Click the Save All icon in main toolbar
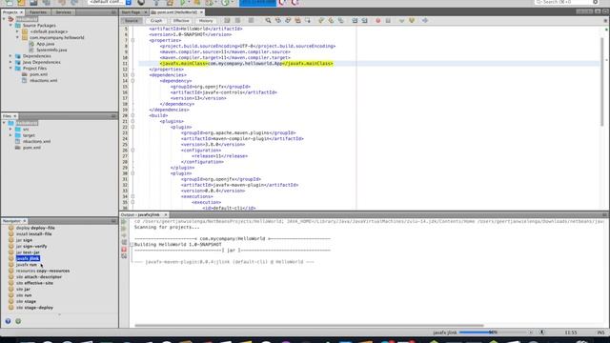The height and width of the screenshot is (343, 610). pos(47,2)
